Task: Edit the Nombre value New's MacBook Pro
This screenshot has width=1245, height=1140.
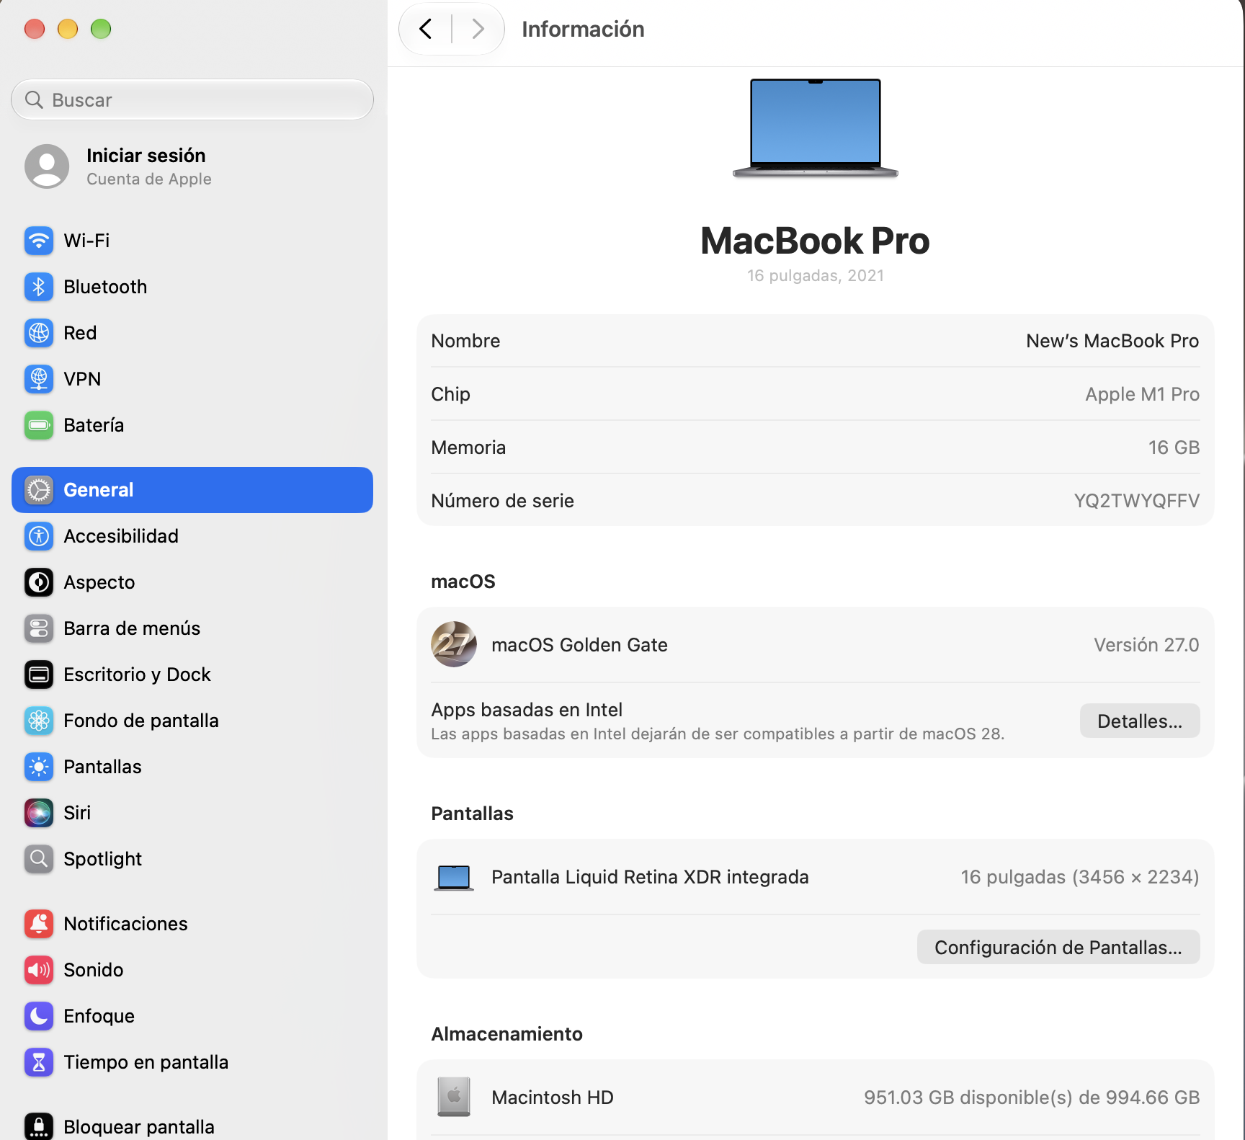Action: pyautogui.click(x=1112, y=341)
